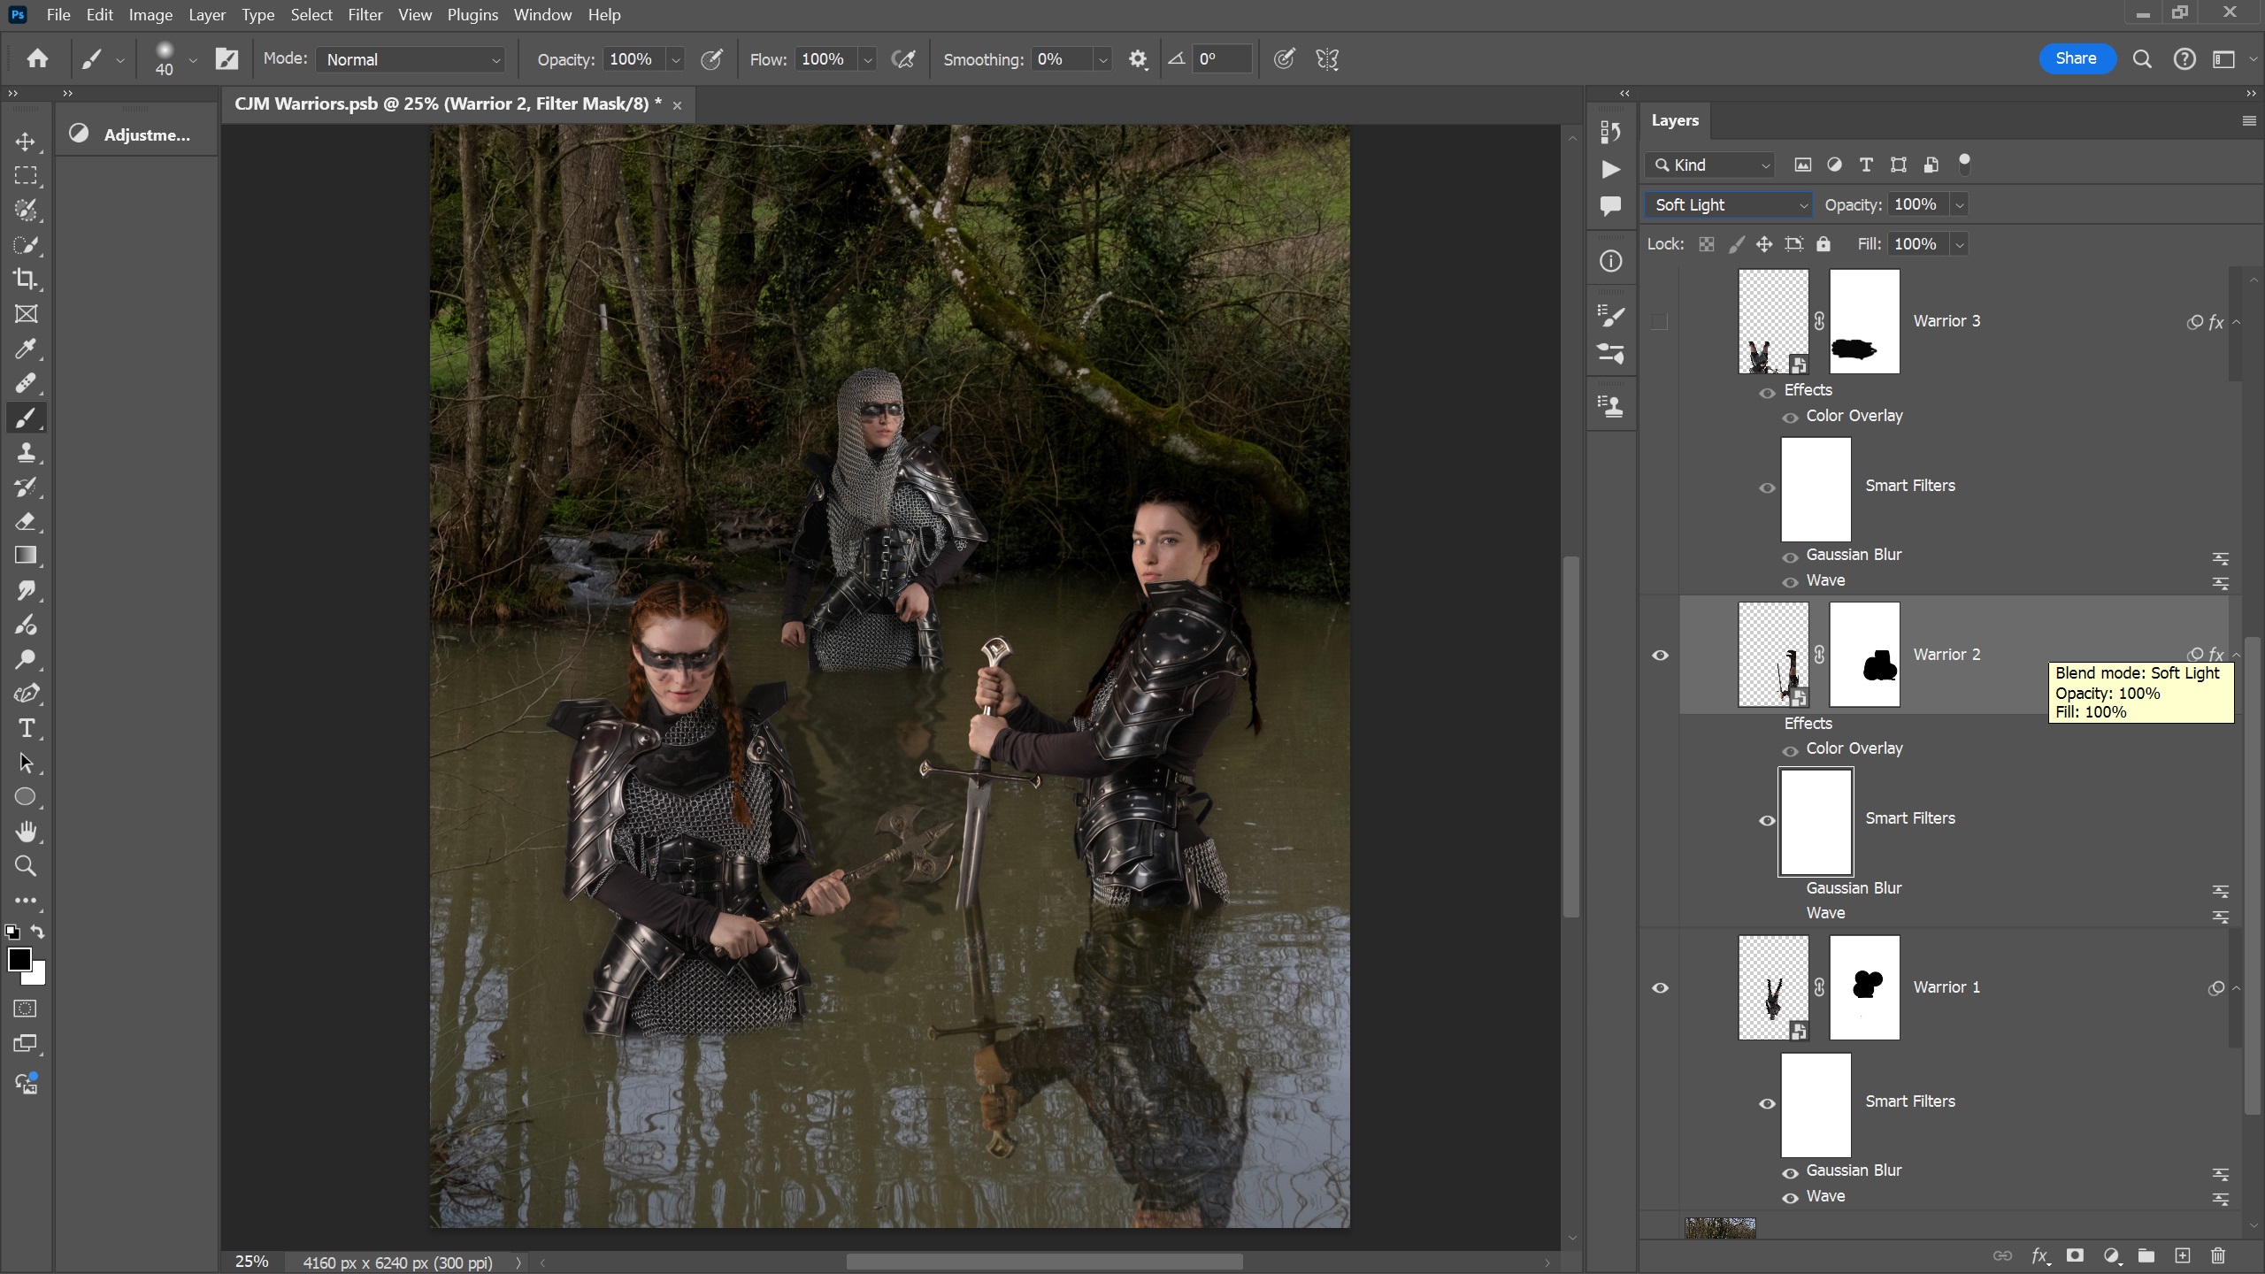
Task: Add layer mask button icon
Action: click(x=2075, y=1255)
